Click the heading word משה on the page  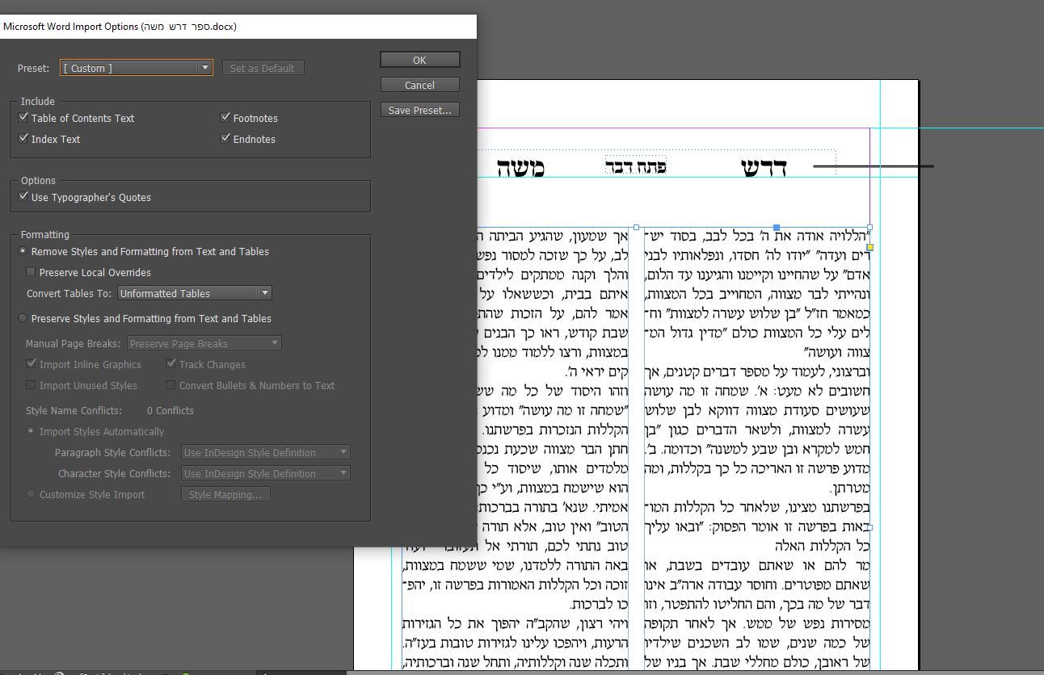click(520, 167)
